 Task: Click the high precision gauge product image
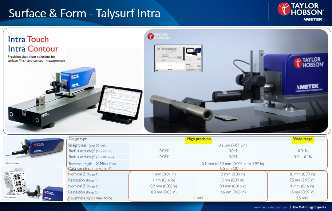pyautogui.click(x=34, y=151)
